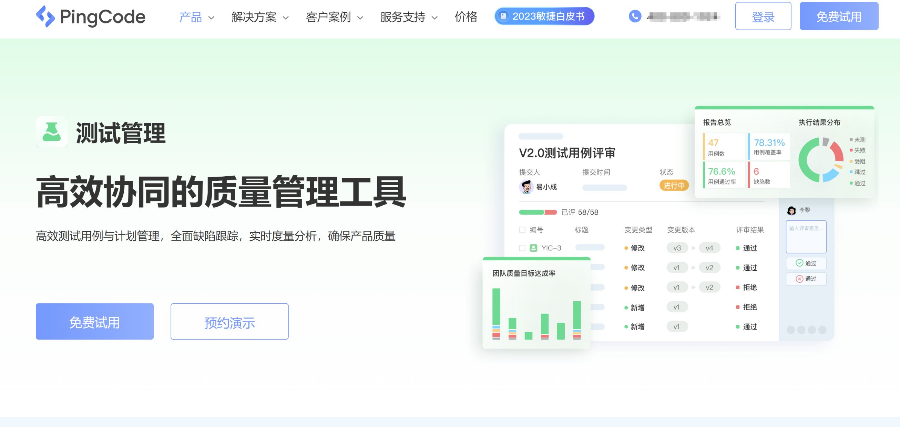Click the 预约演示 button

(229, 321)
